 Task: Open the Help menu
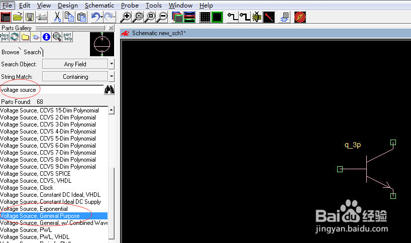[206, 5]
